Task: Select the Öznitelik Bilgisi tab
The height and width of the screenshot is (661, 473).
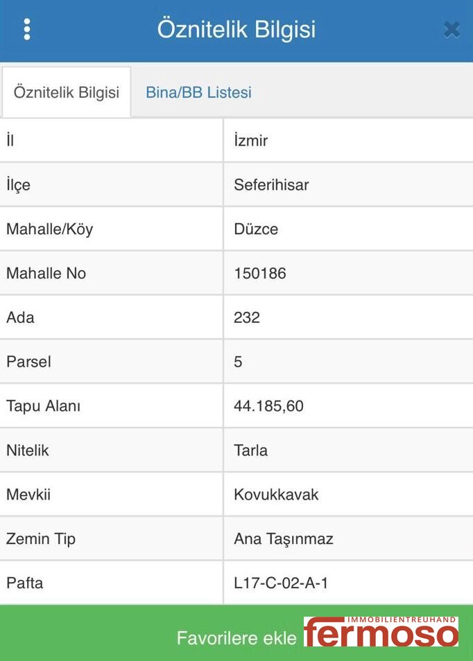Action: (x=67, y=92)
